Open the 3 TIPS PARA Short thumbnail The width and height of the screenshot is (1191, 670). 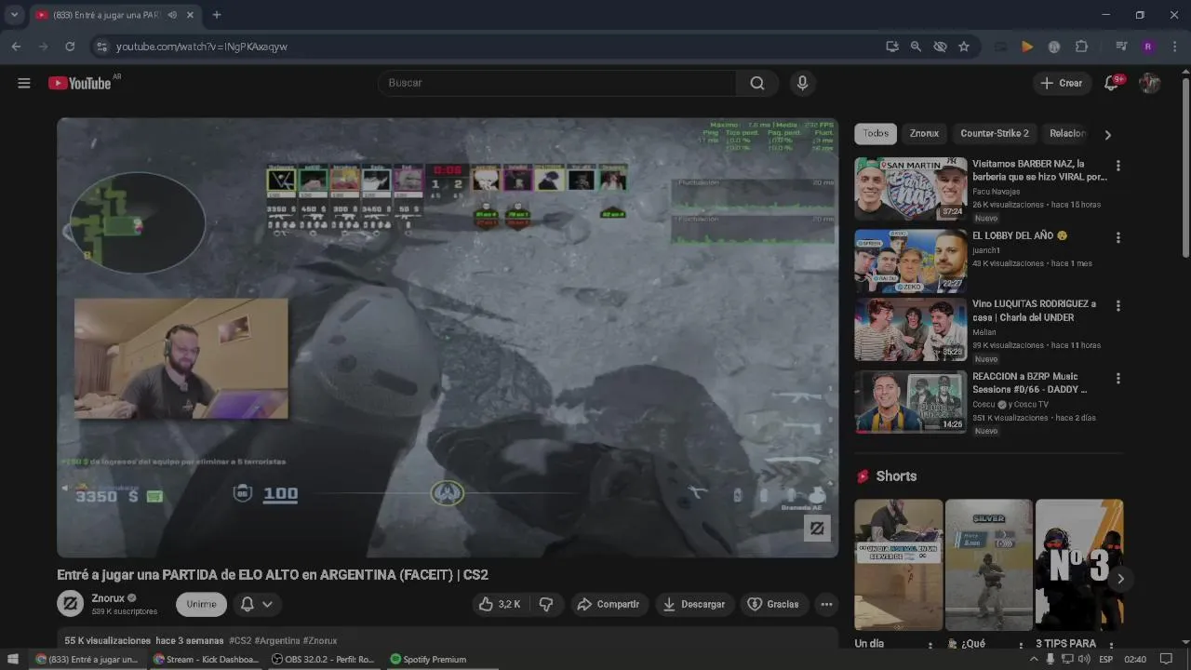pos(1079,565)
